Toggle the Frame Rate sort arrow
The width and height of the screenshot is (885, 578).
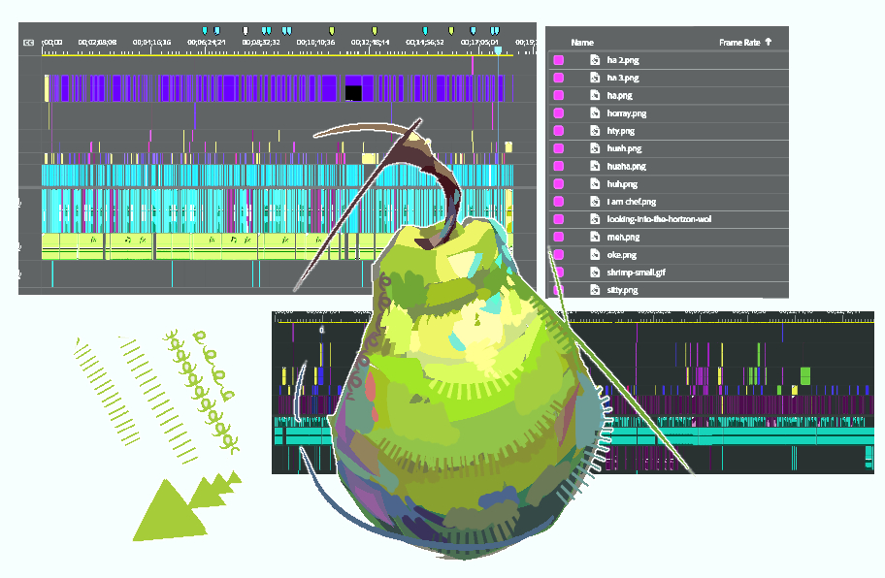pyautogui.click(x=769, y=43)
